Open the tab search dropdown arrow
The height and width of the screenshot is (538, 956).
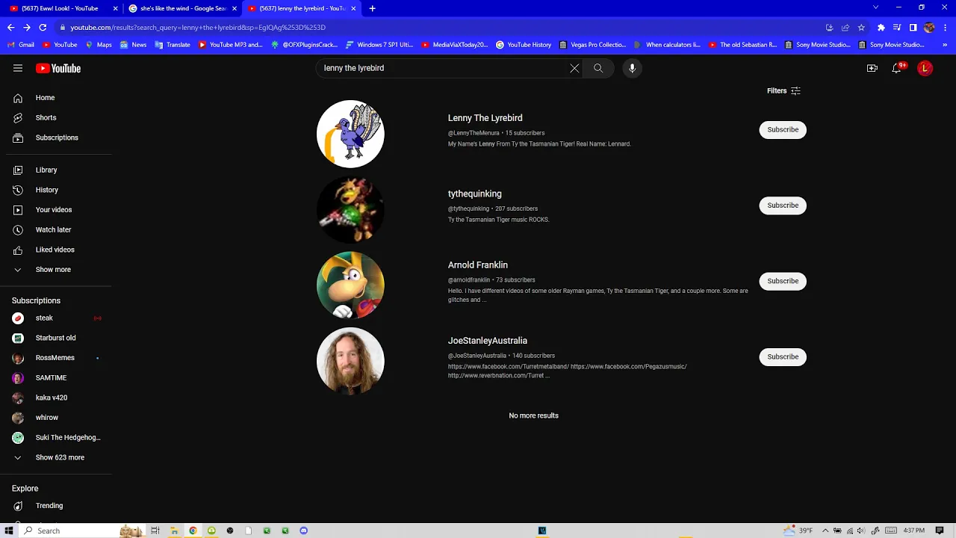[x=875, y=7]
